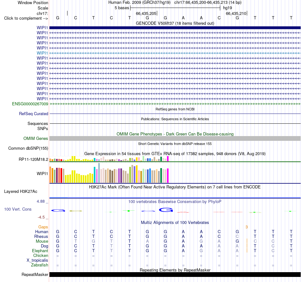The image size is (301, 282).
Task: Click the green ENSG00000267009 transcript arrow line
Action: 175,104
